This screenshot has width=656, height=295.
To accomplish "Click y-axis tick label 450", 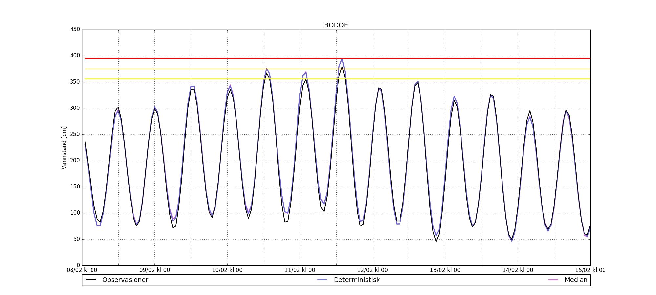I will click(x=75, y=29).
